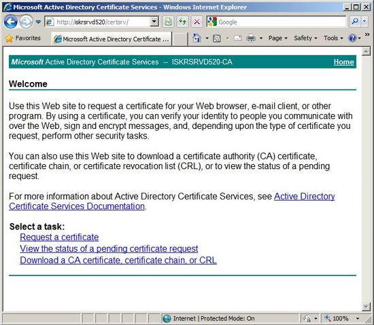Viewport: 374px width, 325px height.
Task: Click the Compatibility View broken-page icon
Action: [168, 22]
